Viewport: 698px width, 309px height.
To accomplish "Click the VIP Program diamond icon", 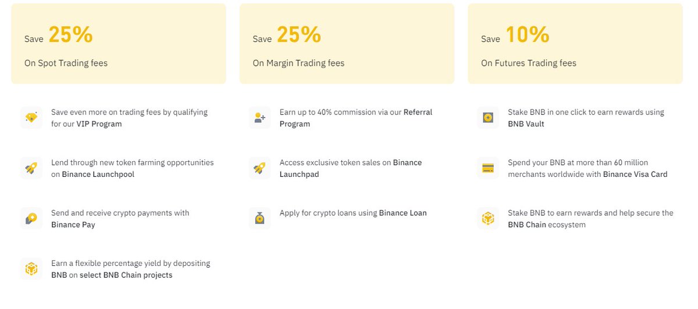I will [x=31, y=118].
